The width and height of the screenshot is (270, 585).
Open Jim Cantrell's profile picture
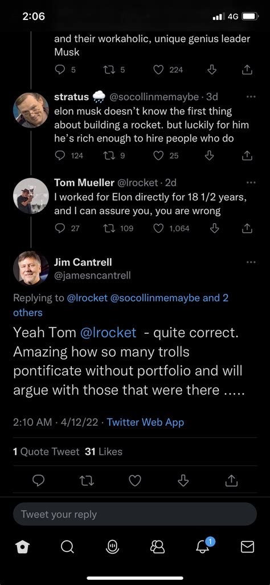tap(31, 268)
